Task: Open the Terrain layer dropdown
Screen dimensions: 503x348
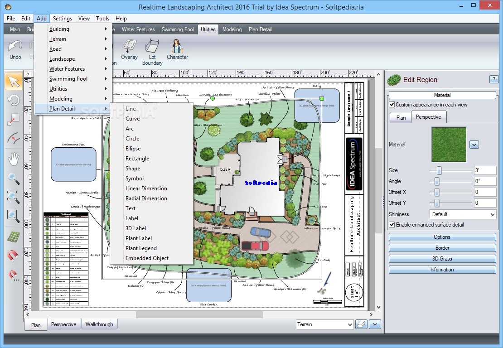Action: pyautogui.click(x=324, y=324)
